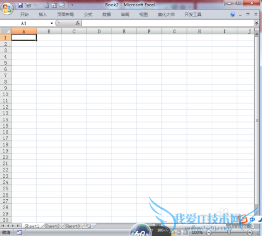Click the zoom in plus button

[x=250, y=233]
